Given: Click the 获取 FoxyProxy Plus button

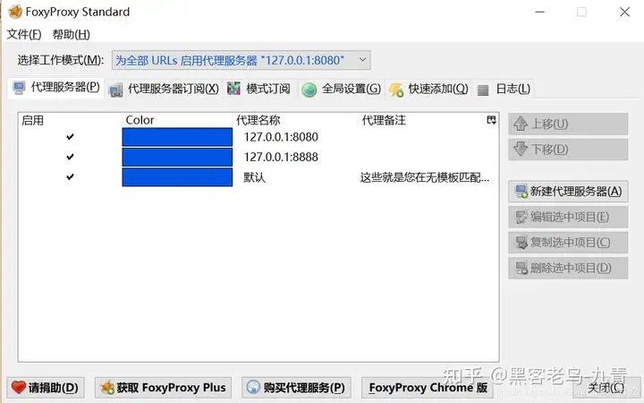Looking at the screenshot, I should (163, 388).
